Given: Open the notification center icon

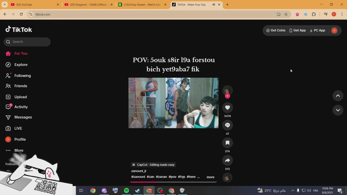Looking at the screenshot, I should pyautogui.click(x=340, y=191).
